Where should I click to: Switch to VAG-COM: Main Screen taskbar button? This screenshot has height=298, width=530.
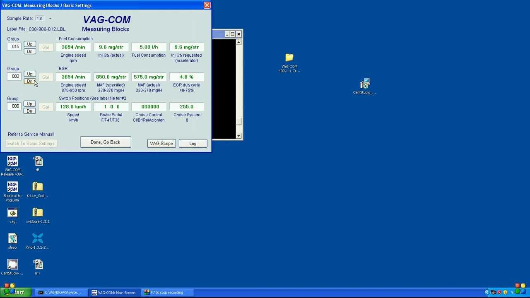(114, 292)
